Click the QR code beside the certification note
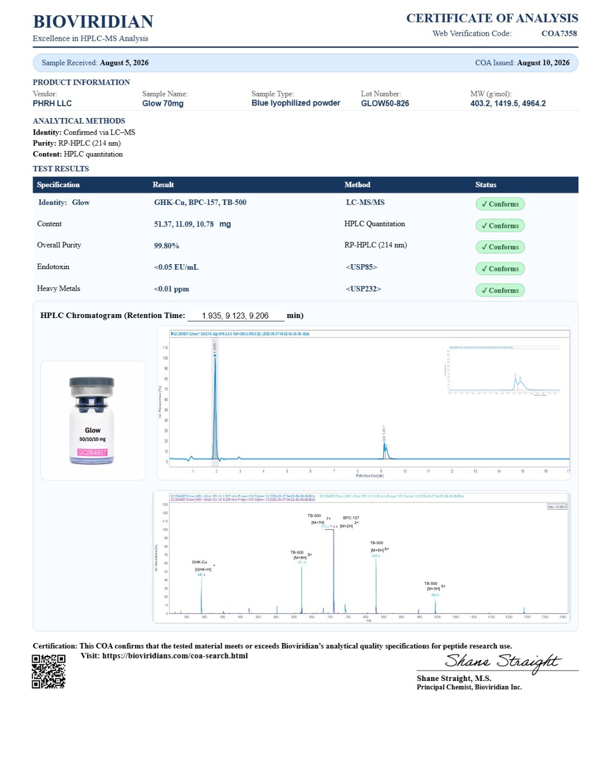The width and height of the screenshot is (604, 782). [48, 671]
